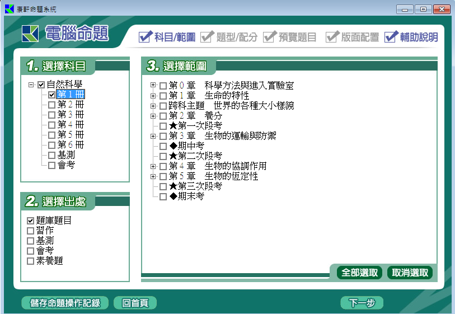Viewport: 455px width, 314px height.
Task: Check 第 4 章 生物的協調作用 checkbox
Action: click(x=163, y=167)
